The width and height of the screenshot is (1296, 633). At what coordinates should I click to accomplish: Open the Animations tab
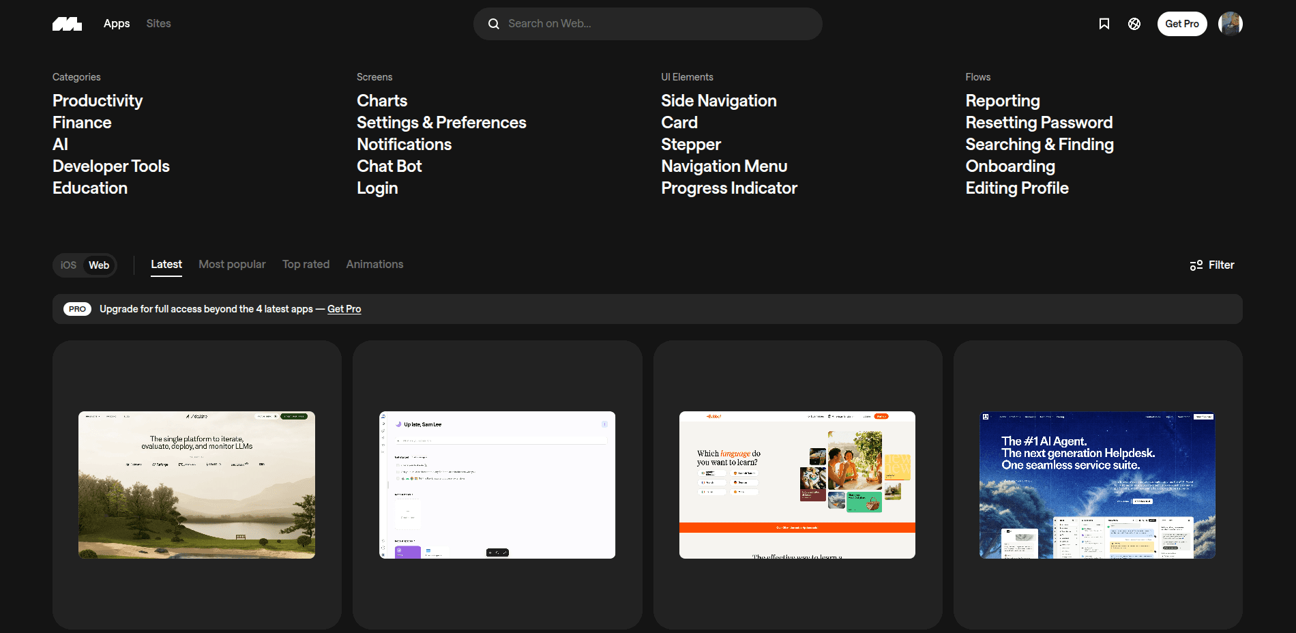[x=374, y=264]
